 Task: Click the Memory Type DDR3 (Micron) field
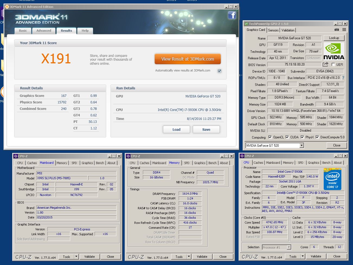pyautogui.click(x=284, y=97)
